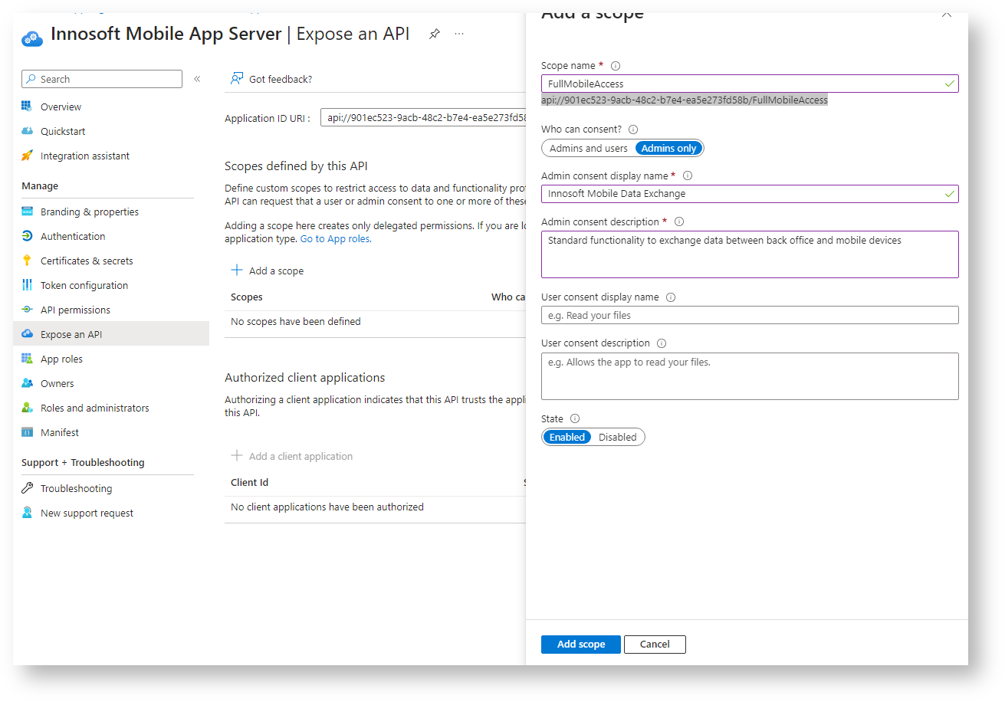
Task: Click the Cancel button
Action: point(655,645)
